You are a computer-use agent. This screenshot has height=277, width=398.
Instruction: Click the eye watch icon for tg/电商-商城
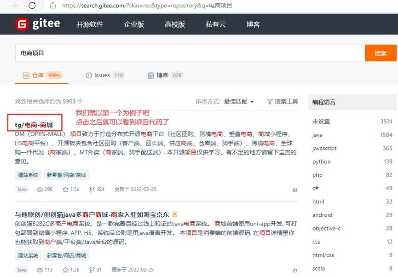point(40,190)
